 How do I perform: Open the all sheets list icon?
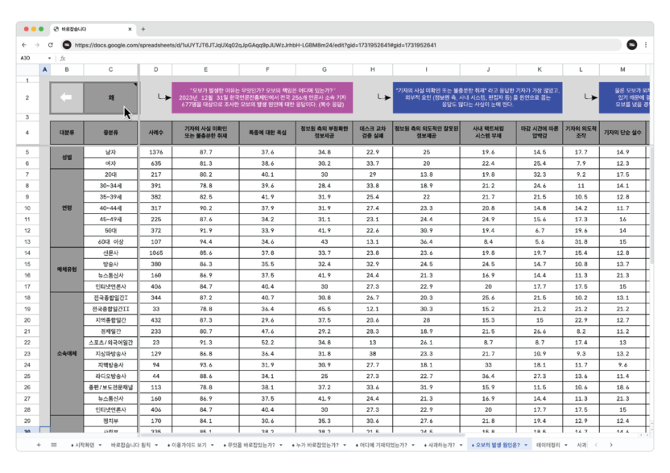(54, 444)
